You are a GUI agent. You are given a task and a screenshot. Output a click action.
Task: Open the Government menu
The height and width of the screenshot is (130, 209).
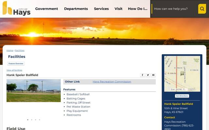[46, 9]
